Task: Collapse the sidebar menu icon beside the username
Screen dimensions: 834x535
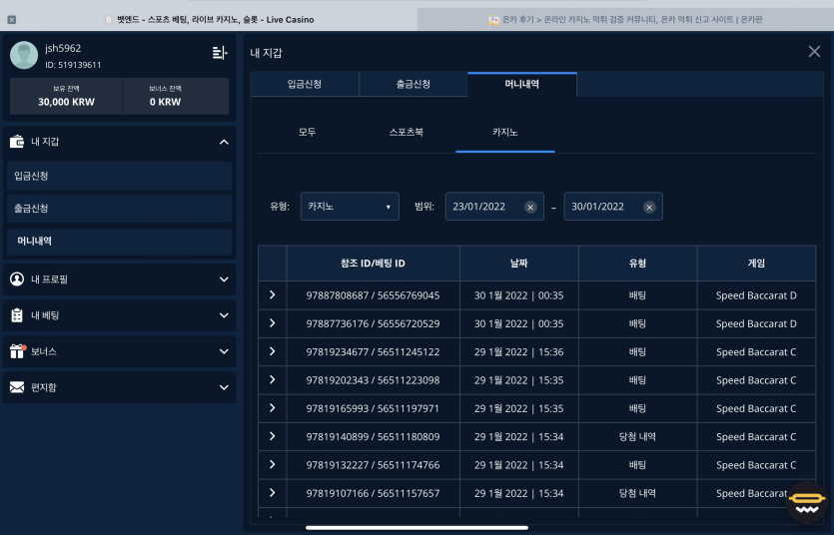Action: 220,53
